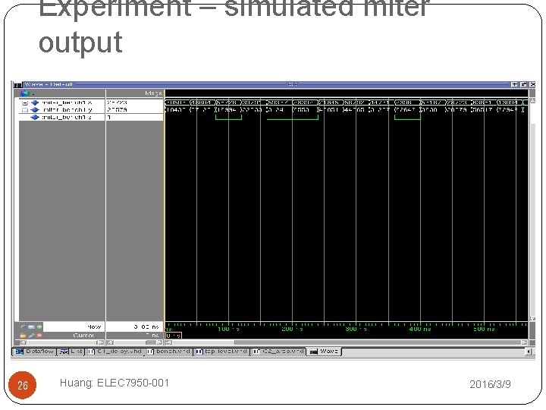Click the y signal value 27579

click(117, 110)
